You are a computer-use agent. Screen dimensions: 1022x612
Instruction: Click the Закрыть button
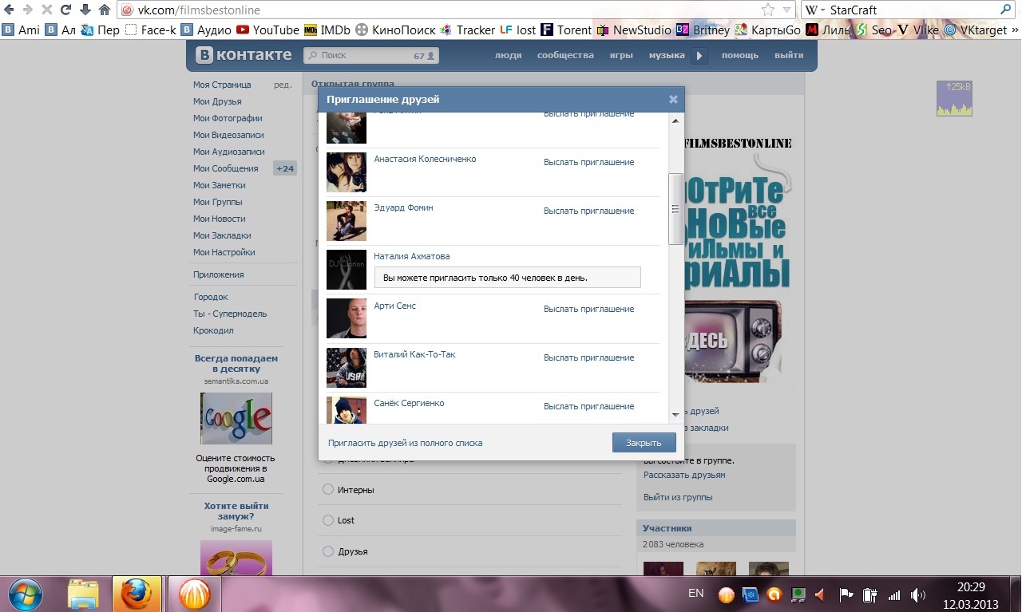point(644,443)
